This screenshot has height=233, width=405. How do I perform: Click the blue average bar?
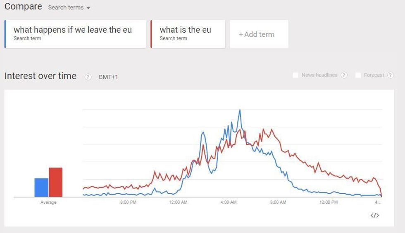click(x=41, y=188)
